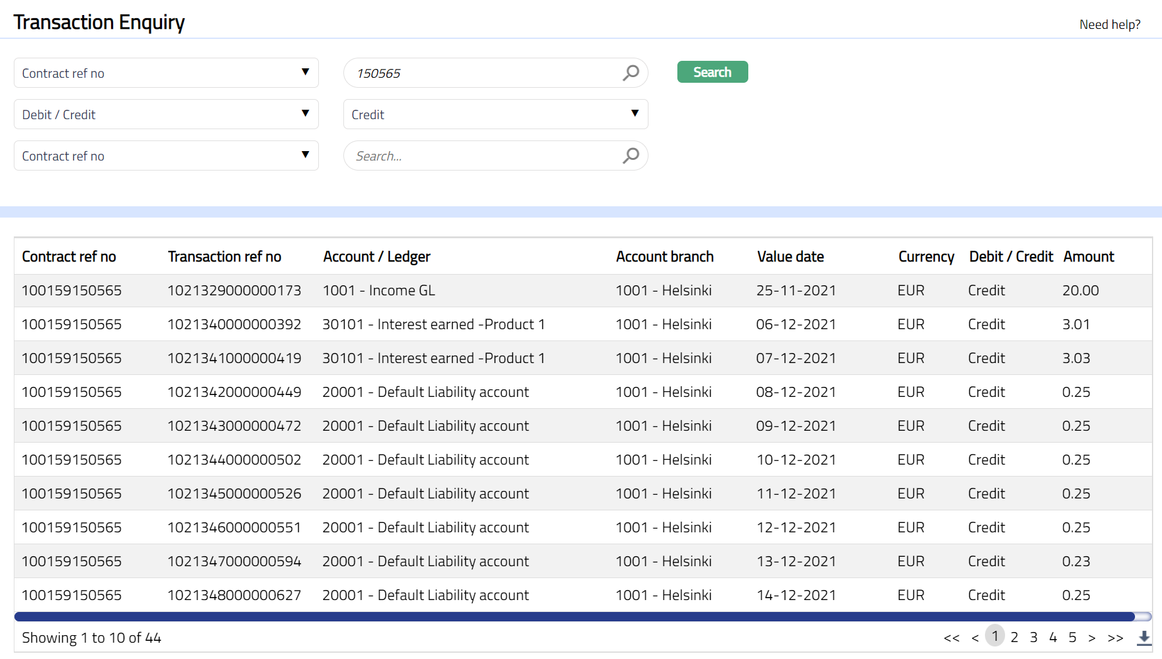This screenshot has height=659, width=1162.
Task: Click the horizontal scrollbar under the table
Action: tap(574, 616)
